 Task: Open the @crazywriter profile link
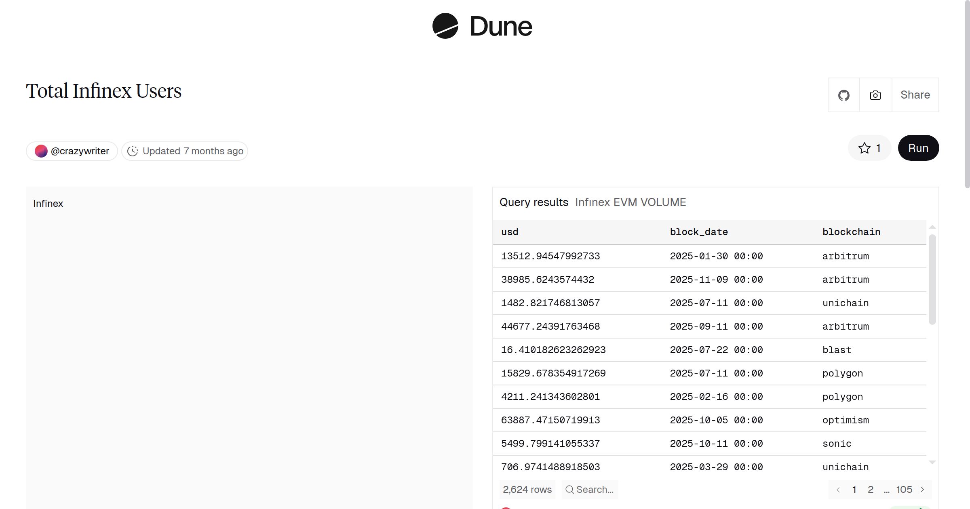[x=80, y=151]
